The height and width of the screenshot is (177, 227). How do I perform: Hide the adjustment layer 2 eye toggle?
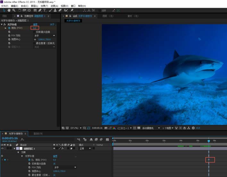coord(2,149)
